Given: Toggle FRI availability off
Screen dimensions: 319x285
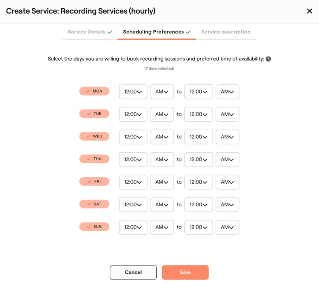Looking at the screenshot, I should 94,182.
